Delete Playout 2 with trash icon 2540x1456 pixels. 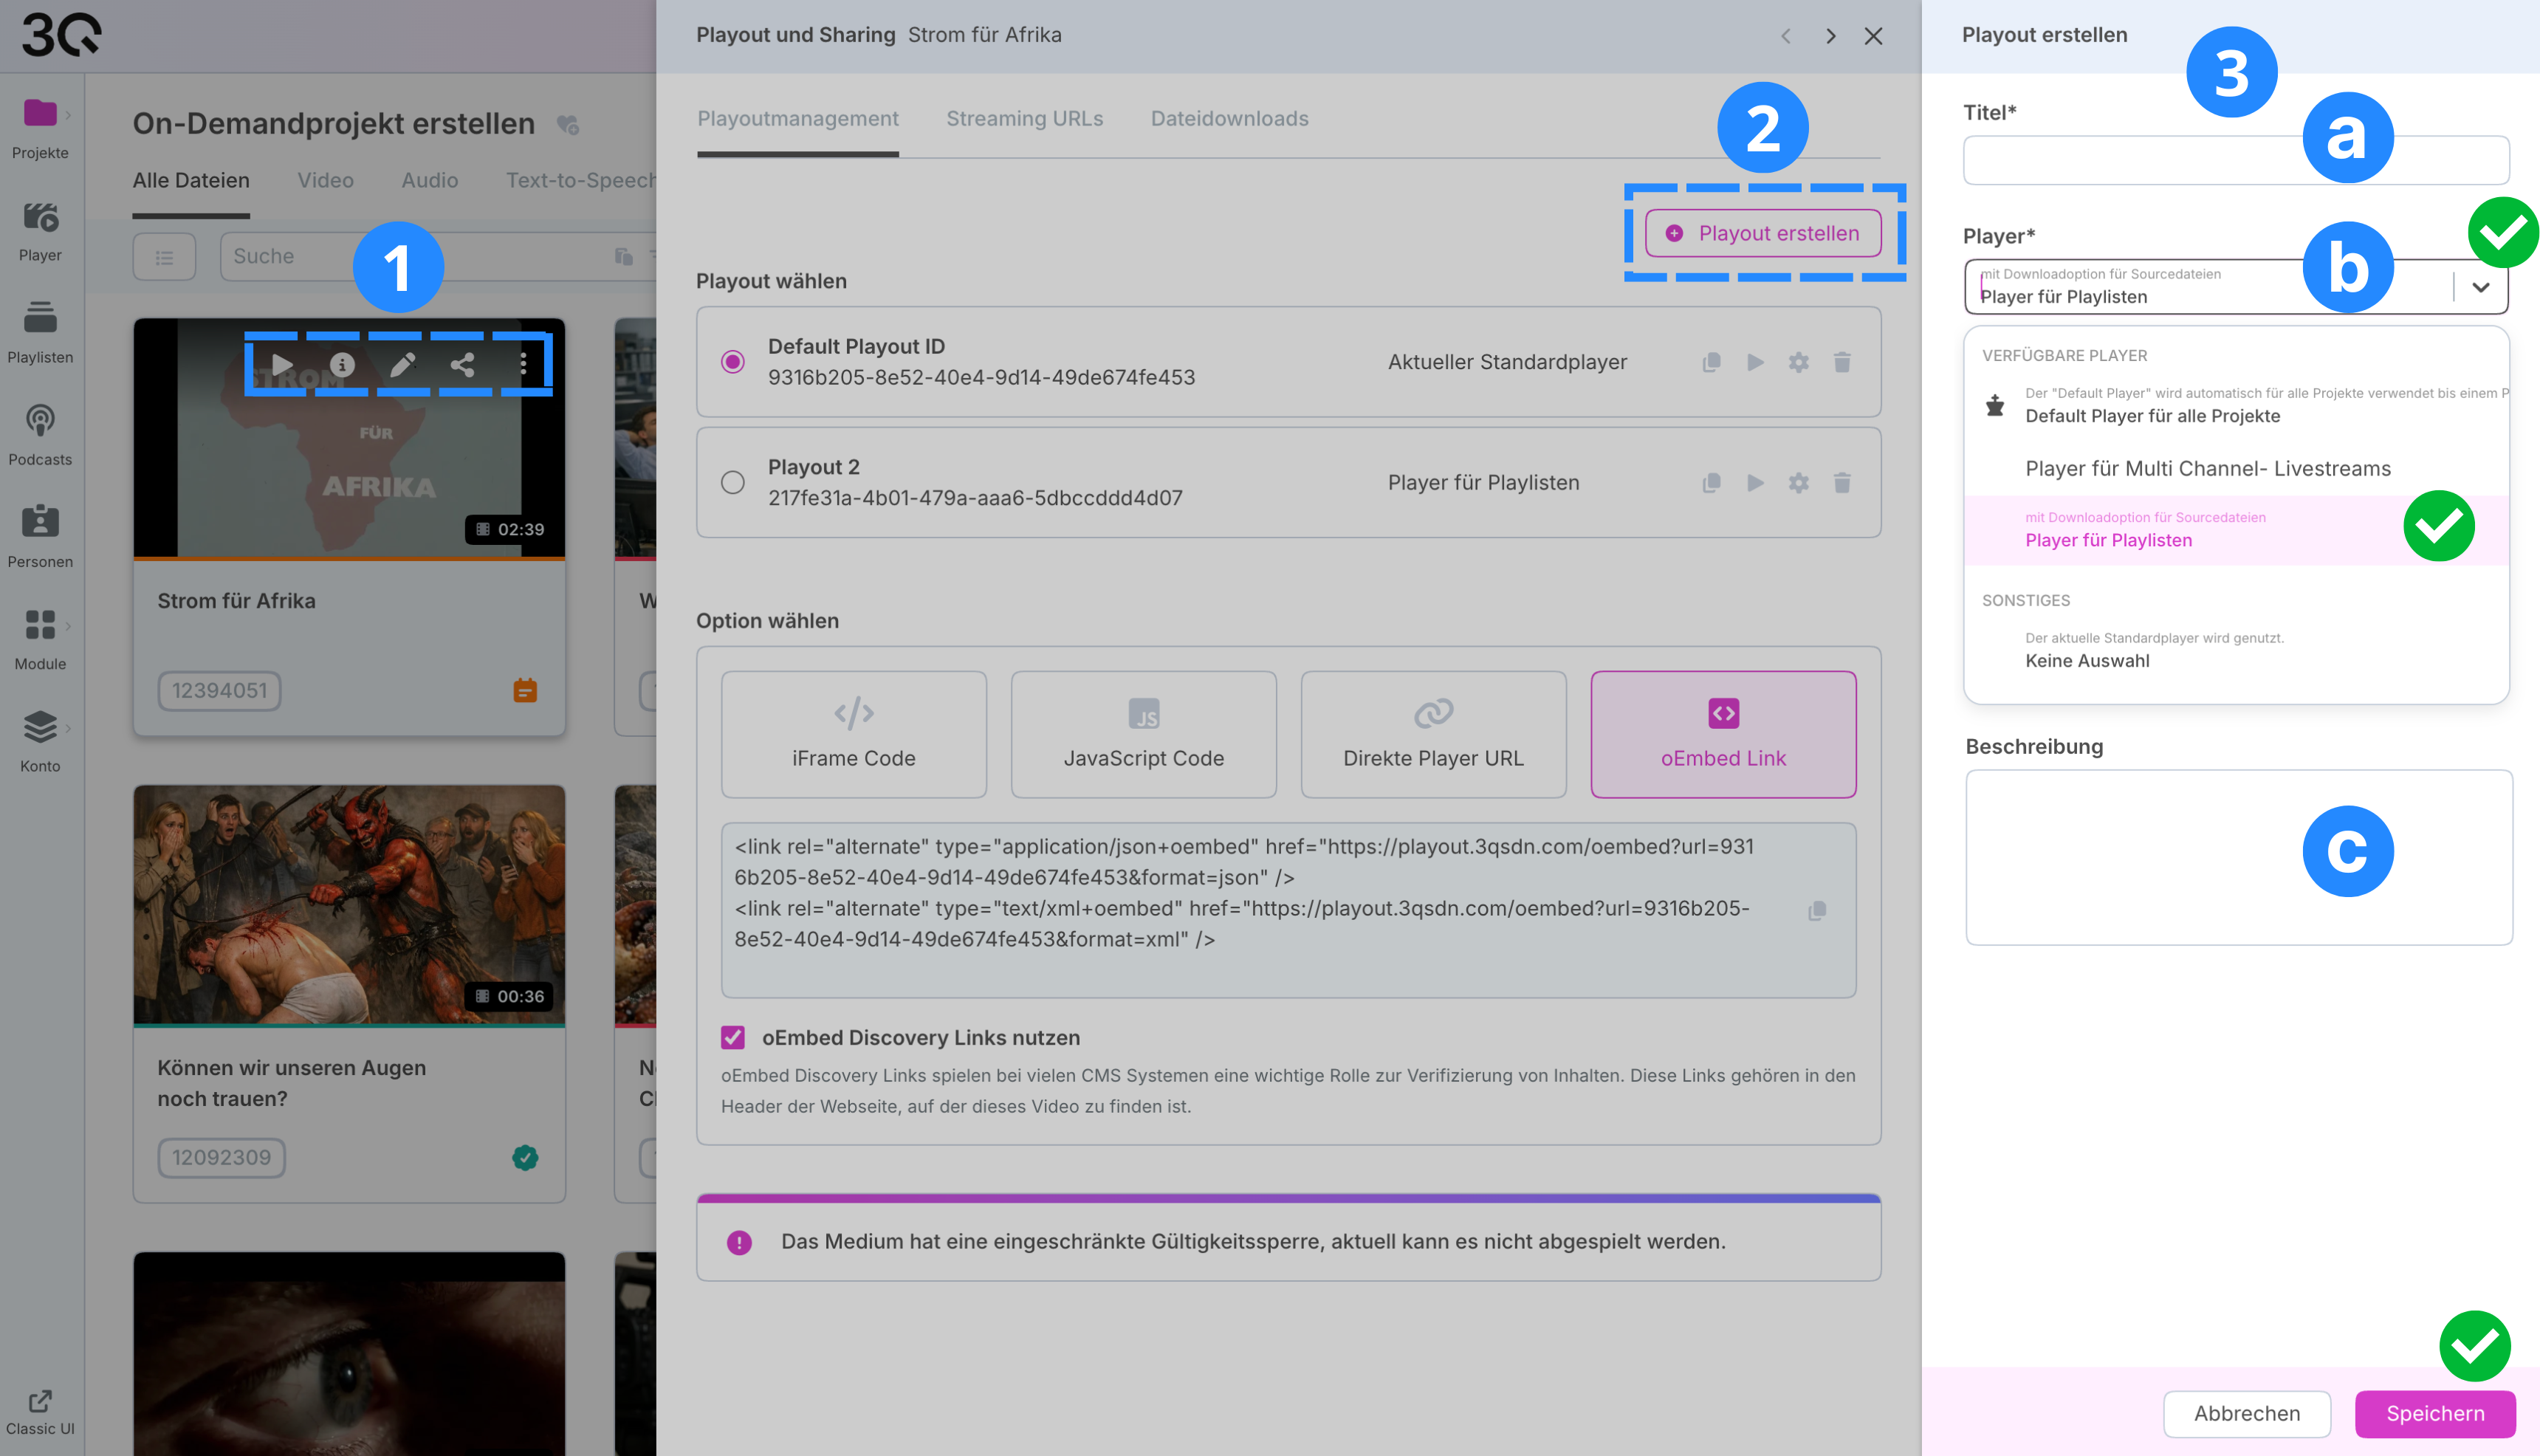(1842, 483)
